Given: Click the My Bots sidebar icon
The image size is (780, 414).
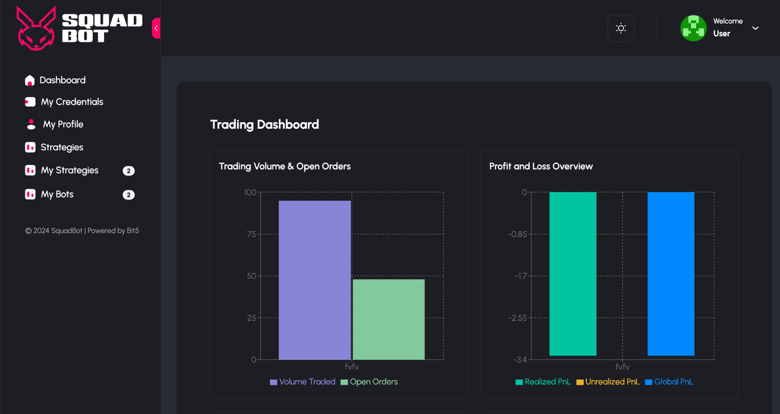Looking at the screenshot, I should coord(29,194).
